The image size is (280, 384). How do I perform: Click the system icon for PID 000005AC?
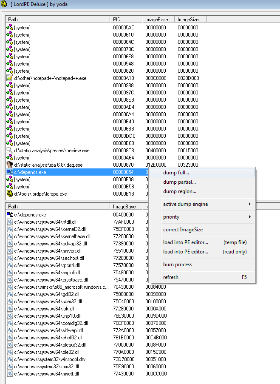pos(9,27)
